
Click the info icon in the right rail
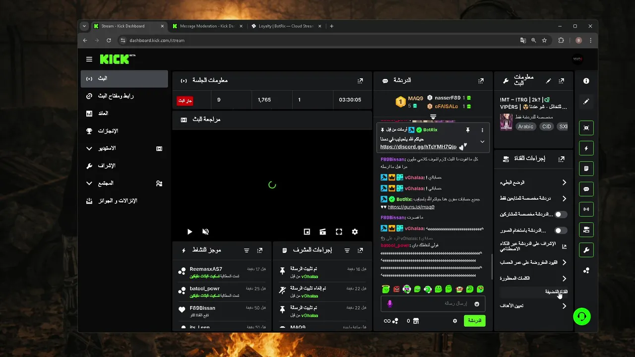coord(586,81)
